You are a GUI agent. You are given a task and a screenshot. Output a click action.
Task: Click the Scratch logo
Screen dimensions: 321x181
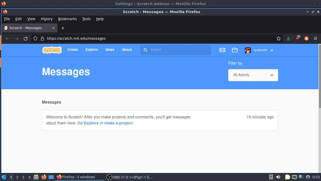coord(52,50)
